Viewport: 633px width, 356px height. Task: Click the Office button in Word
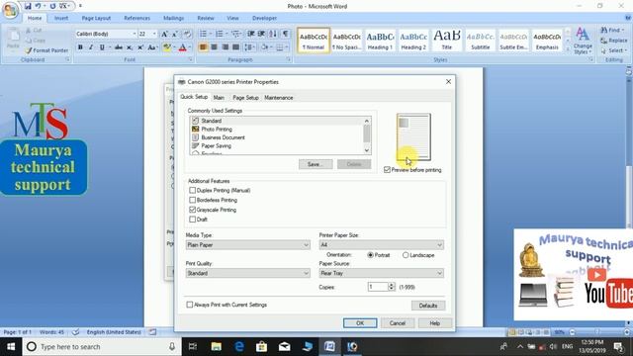10,10
